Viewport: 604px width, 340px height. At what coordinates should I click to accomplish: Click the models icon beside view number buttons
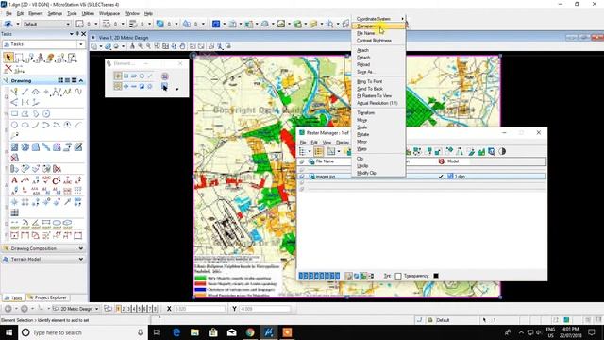tap(108, 309)
